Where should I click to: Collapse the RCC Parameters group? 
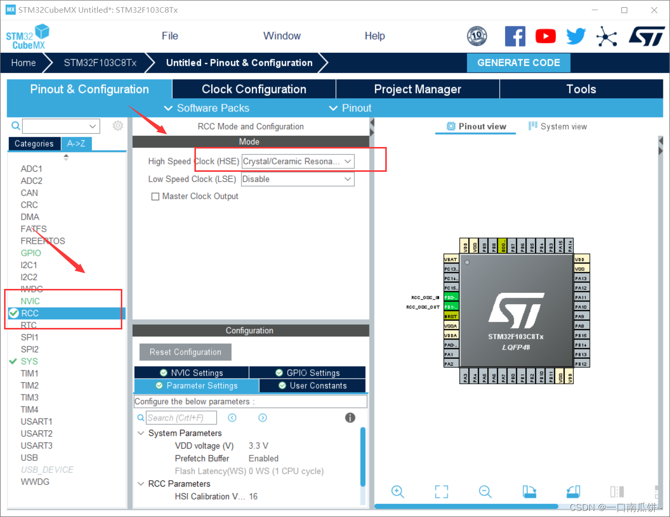click(141, 484)
